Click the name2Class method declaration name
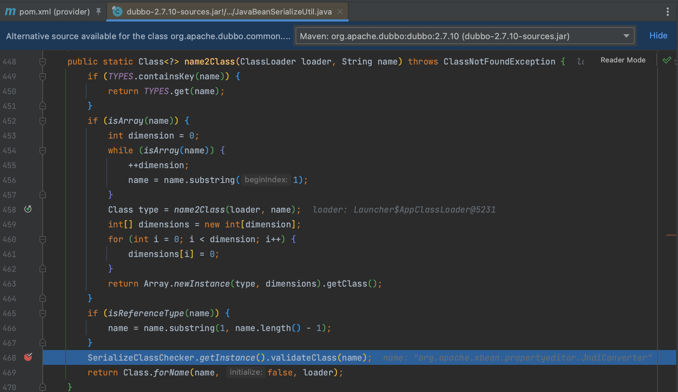Image resolution: width=678 pixels, height=392 pixels. 209,62
